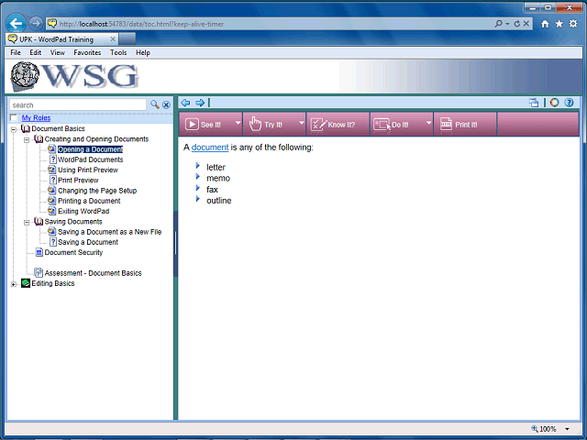
Task: Click the WSG globe logo
Action: coord(25,76)
